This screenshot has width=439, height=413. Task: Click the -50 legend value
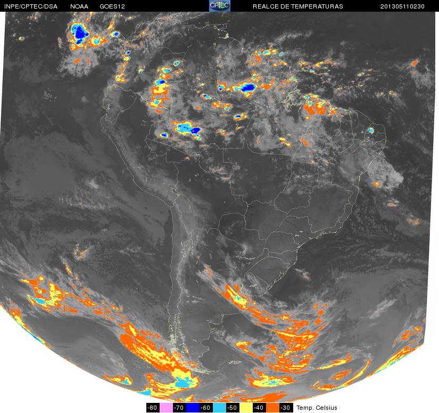click(233, 408)
